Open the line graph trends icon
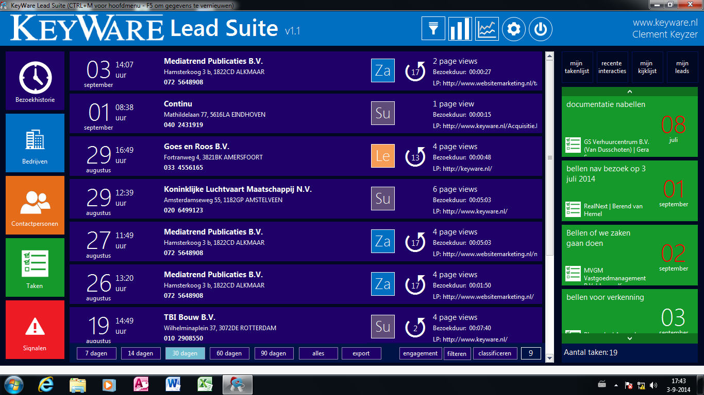 click(487, 28)
